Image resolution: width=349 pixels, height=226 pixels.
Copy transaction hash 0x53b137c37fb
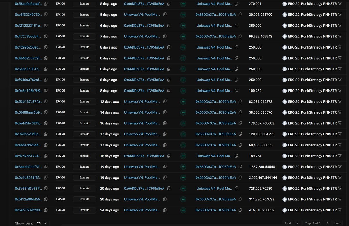pyautogui.click(x=46, y=101)
